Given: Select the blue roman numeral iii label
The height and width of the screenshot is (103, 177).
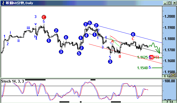Looking at the screenshot, I should pyautogui.click(x=28, y=28).
